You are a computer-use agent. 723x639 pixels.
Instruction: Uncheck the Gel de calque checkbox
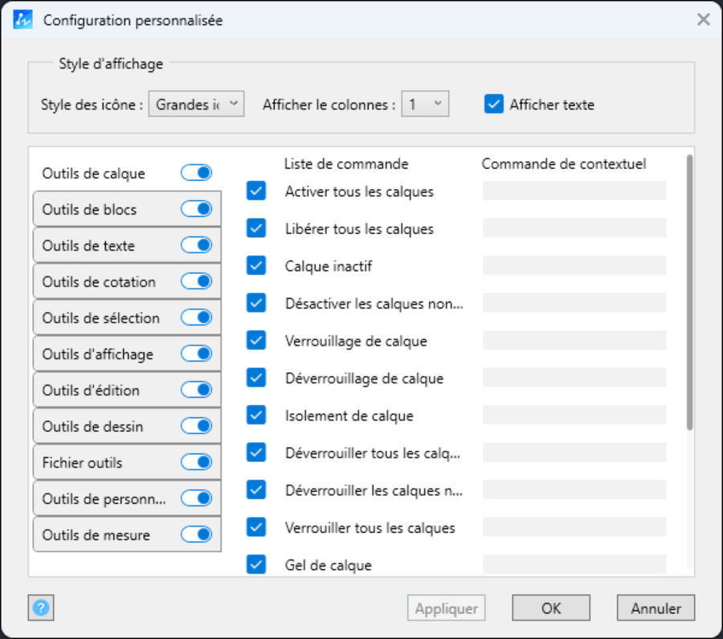(256, 565)
